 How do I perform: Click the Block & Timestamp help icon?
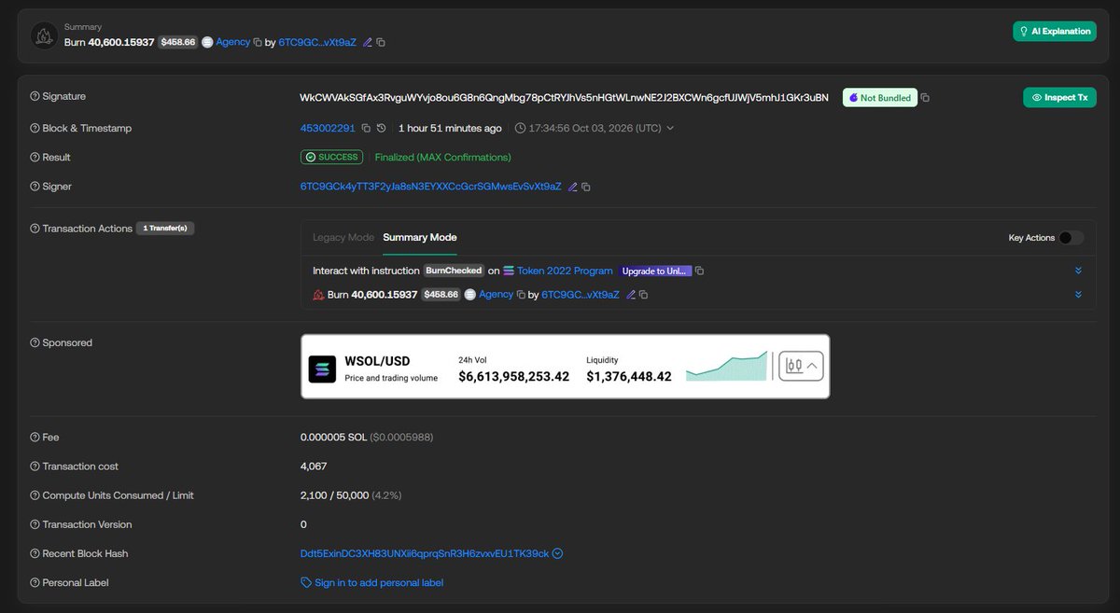[x=35, y=128]
